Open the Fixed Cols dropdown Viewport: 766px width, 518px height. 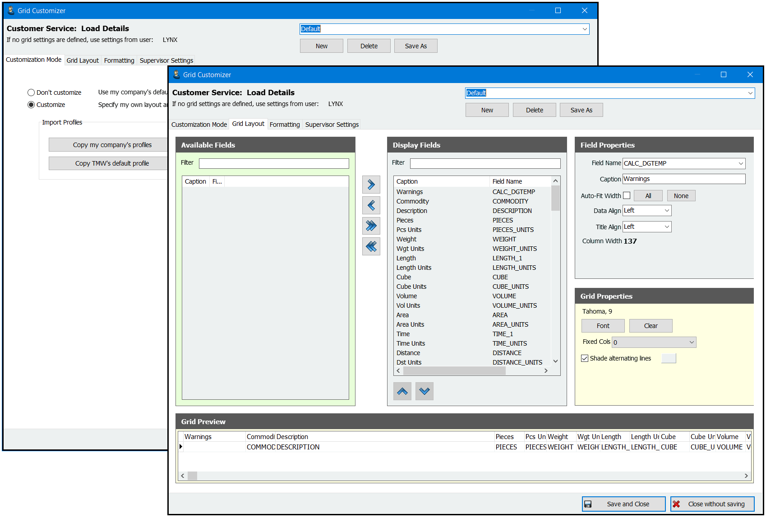click(x=692, y=342)
